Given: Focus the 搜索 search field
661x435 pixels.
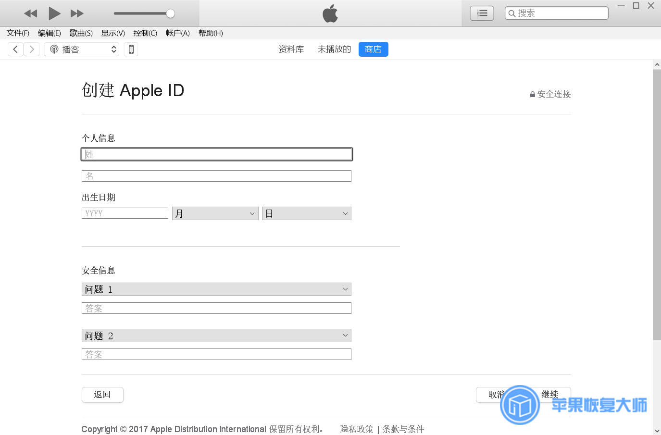Looking at the screenshot, I should click(x=557, y=13).
